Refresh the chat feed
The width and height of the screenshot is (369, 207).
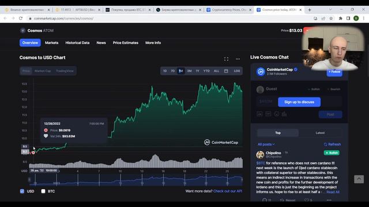pyautogui.click(x=332, y=144)
